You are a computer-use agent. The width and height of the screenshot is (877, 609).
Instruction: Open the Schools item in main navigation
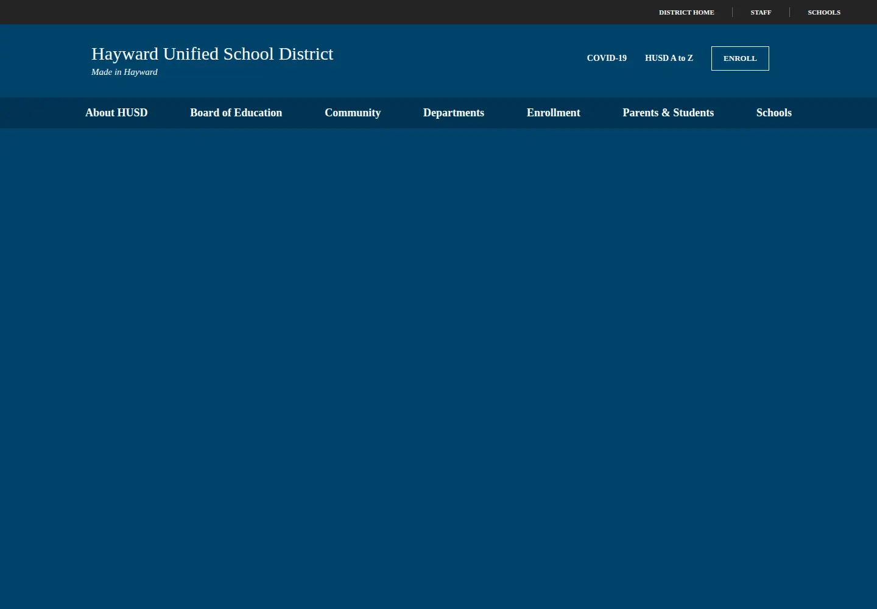(774, 113)
